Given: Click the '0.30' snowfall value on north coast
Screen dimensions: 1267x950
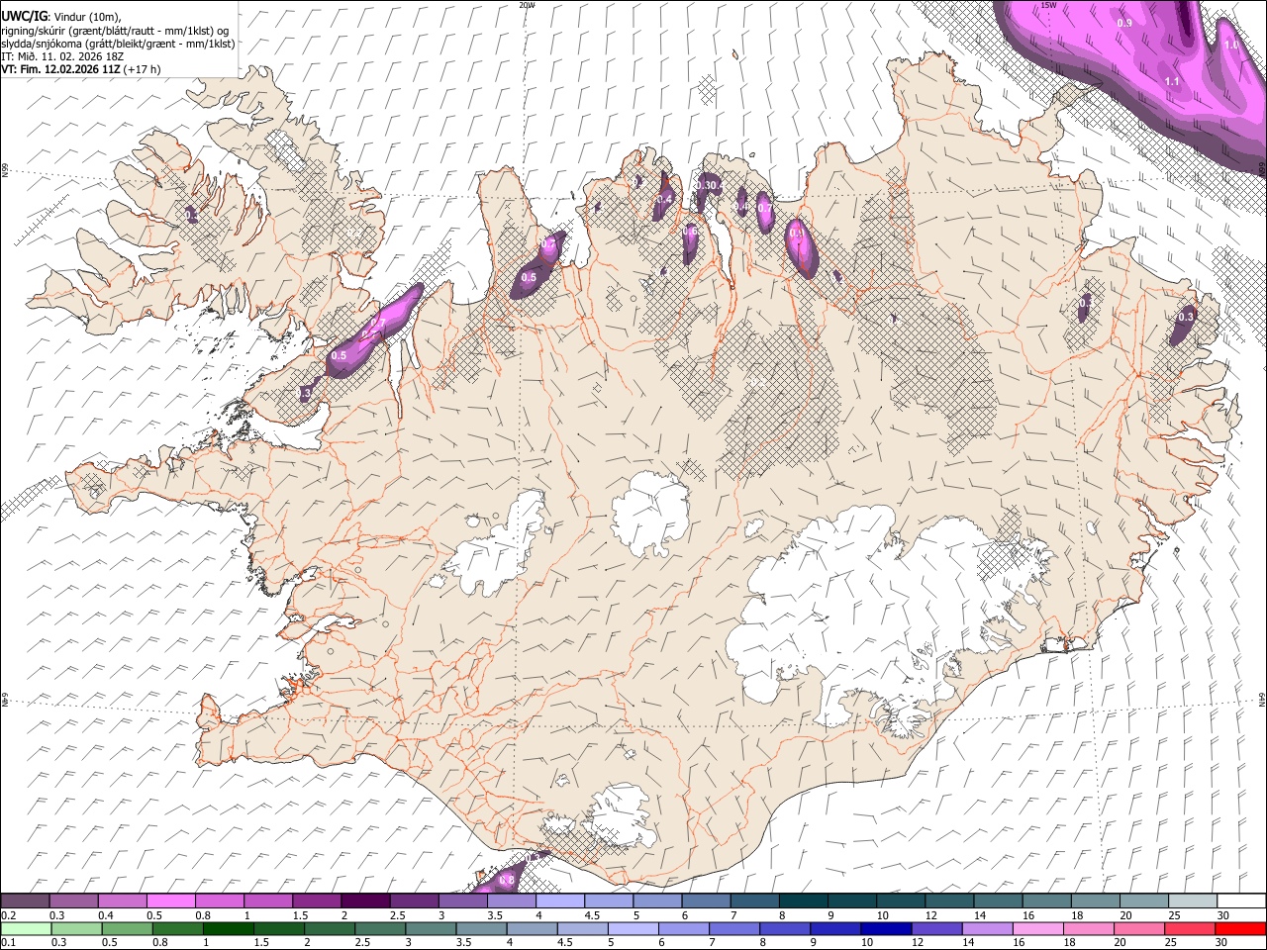Looking at the screenshot, I should coord(708,185).
